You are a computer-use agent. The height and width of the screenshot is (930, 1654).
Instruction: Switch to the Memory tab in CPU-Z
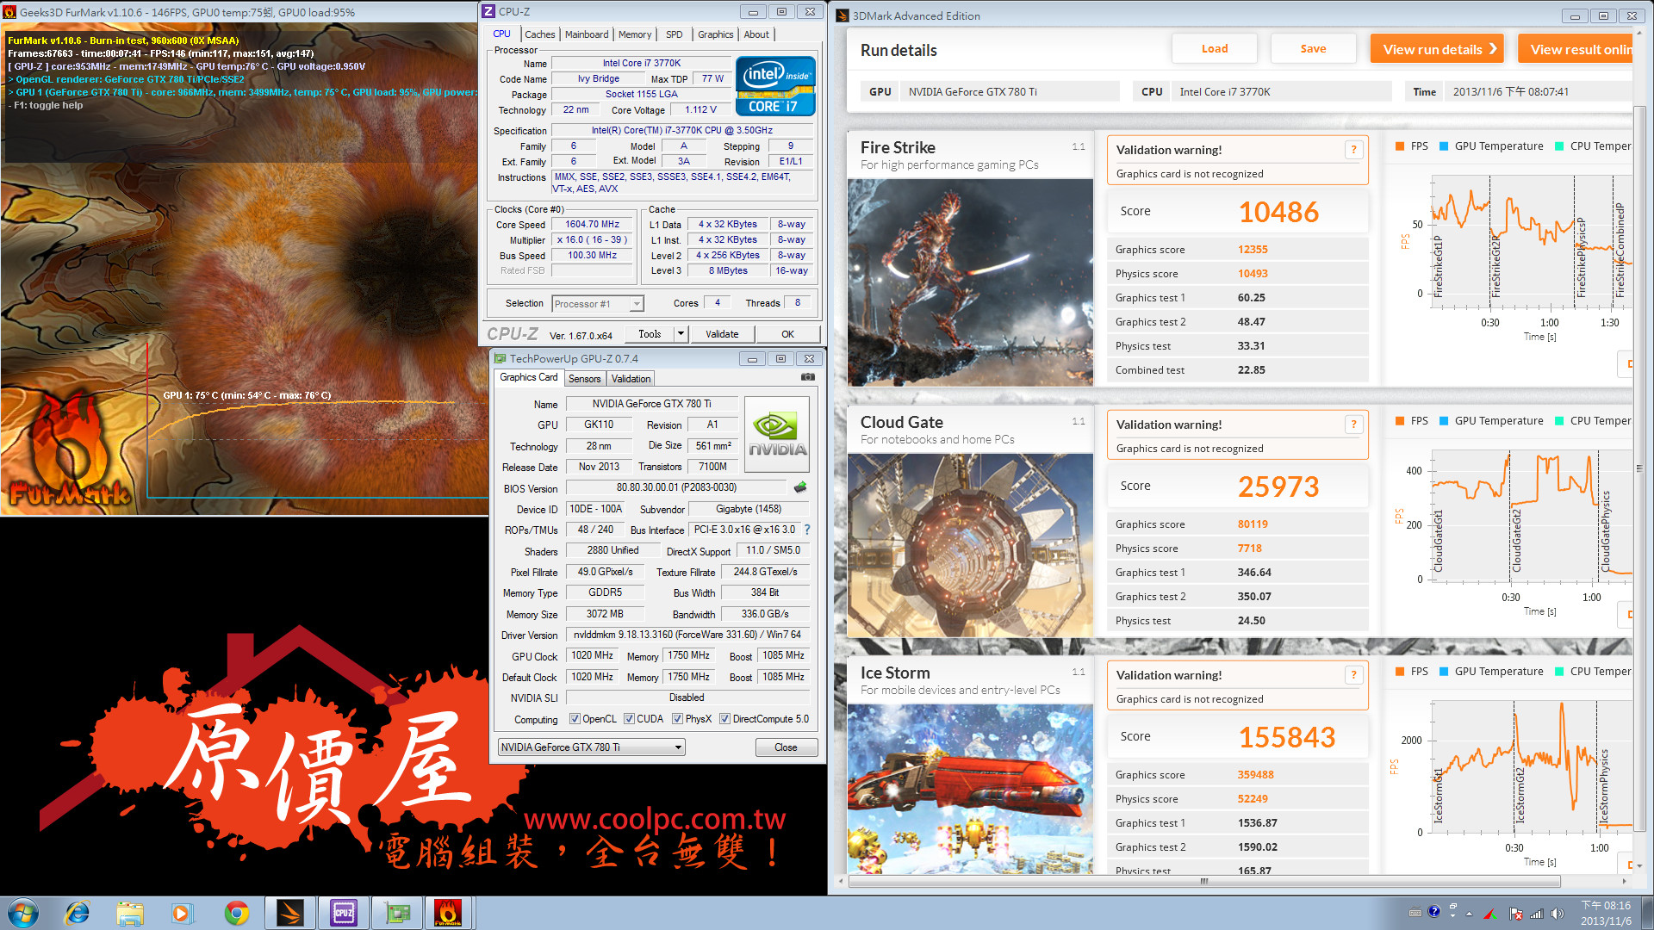[635, 34]
